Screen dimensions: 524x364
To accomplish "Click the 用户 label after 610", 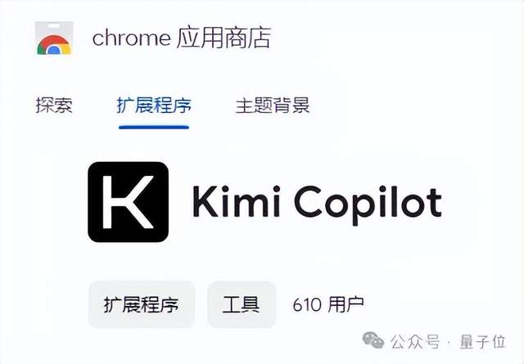I will coord(346,304).
